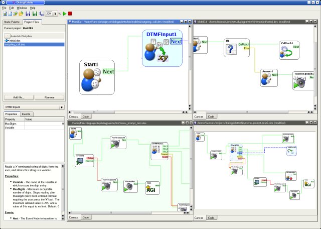Image resolution: width=321 pixels, height=229 pixels.
Task: Click the If1 question mark node
Action: (x=231, y=49)
